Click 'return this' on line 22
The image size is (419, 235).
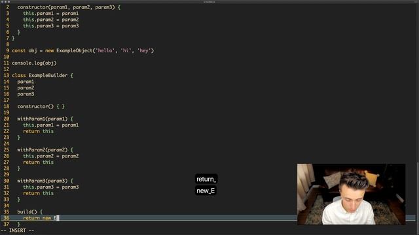click(x=38, y=131)
